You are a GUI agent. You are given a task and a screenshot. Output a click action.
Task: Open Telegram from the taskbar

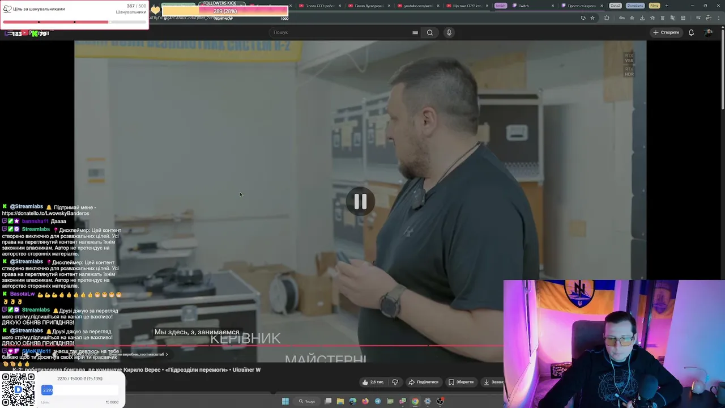click(x=378, y=401)
